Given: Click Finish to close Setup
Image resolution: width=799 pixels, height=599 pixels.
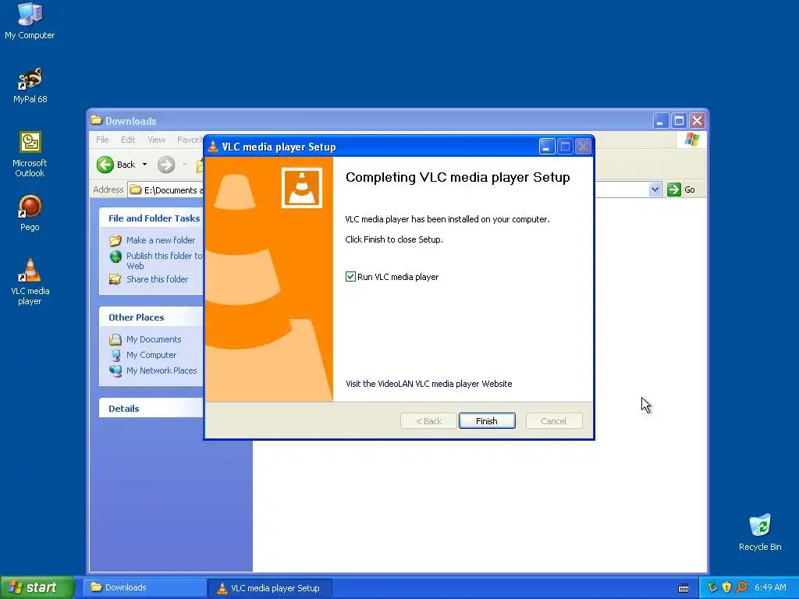Looking at the screenshot, I should click(x=487, y=420).
